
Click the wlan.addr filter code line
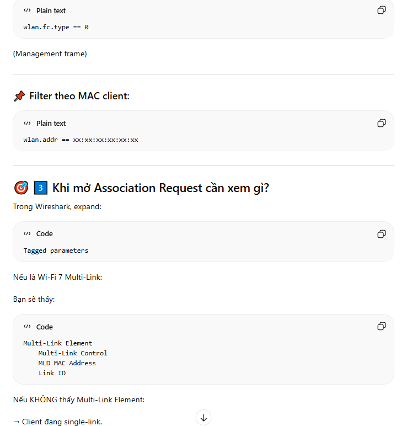tap(81, 140)
